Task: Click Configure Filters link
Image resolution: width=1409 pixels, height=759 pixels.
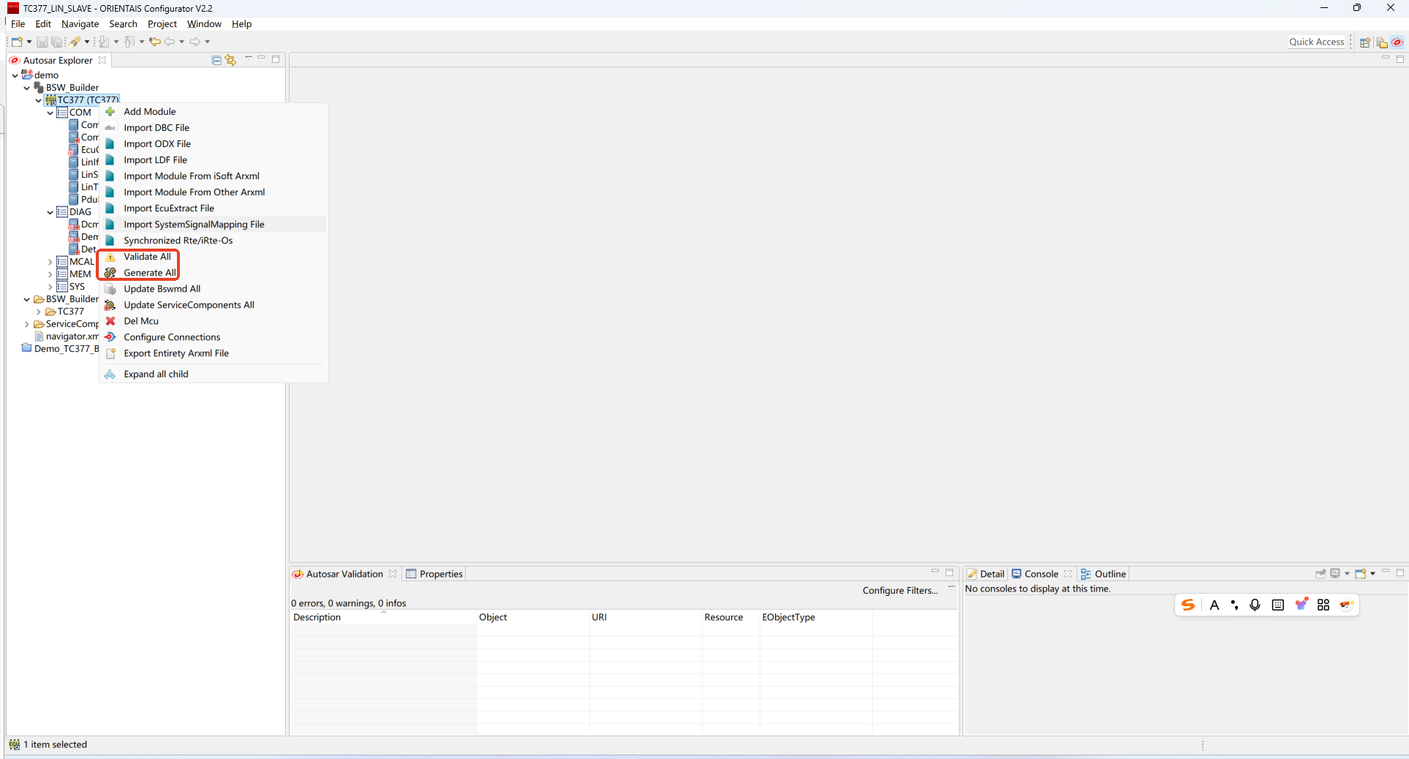Action: click(x=899, y=591)
